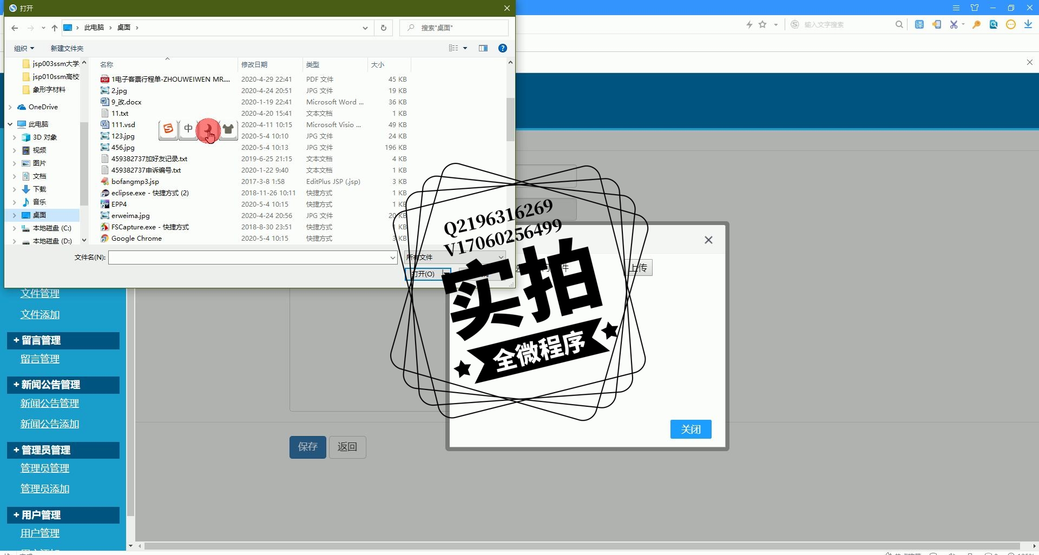The width and height of the screenshot is (1039, 555).
Task: Click the browser key password icon
Action: (x=977, y=24)
